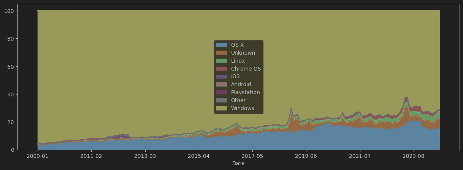463x170 pixels.
Task: Select the Windows legend color swatch
Action: pos(221,109)
